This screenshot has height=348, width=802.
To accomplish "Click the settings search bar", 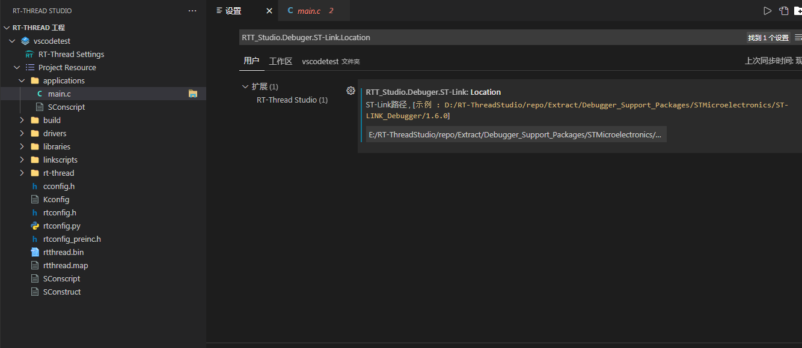I will point(421,37).
